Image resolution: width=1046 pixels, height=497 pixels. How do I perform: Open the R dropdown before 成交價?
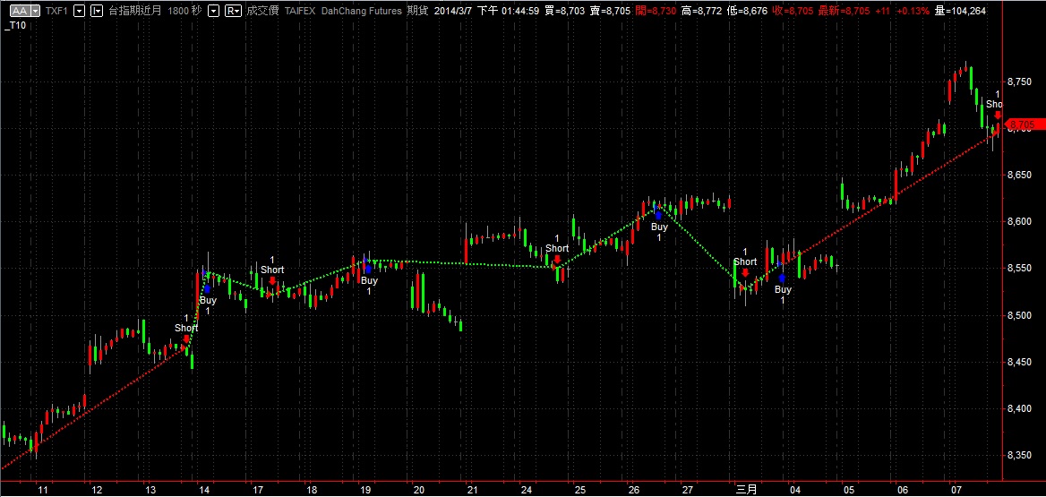(x=234, y=12)
